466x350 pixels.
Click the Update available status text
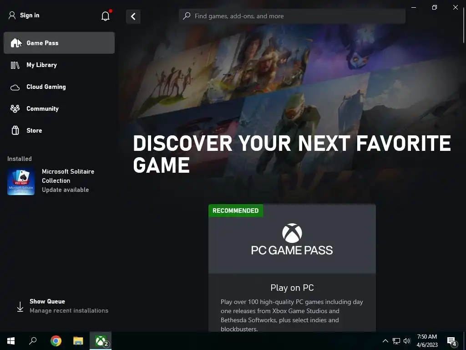pyautogui.click(x=66, y=190)
